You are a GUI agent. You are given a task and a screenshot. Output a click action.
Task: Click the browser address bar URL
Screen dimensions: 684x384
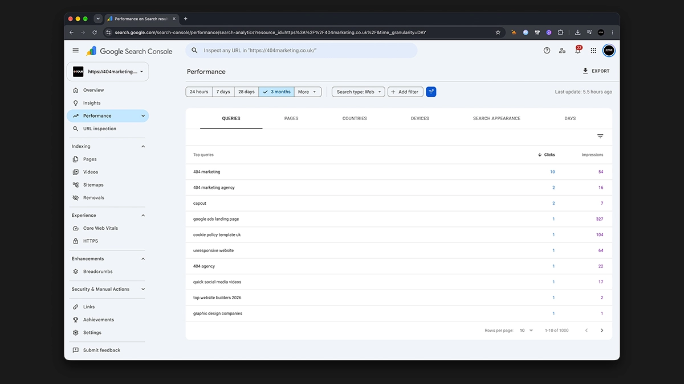pyautogui.click(x=270, y=32)
